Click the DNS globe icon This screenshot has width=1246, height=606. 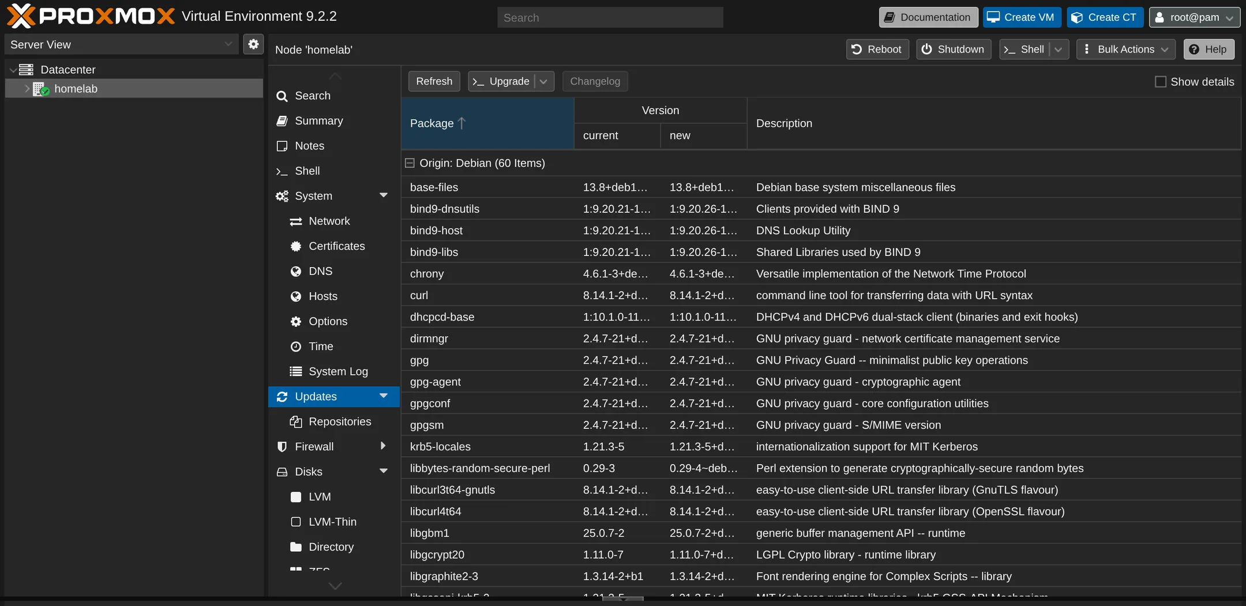tap(296, 272)
